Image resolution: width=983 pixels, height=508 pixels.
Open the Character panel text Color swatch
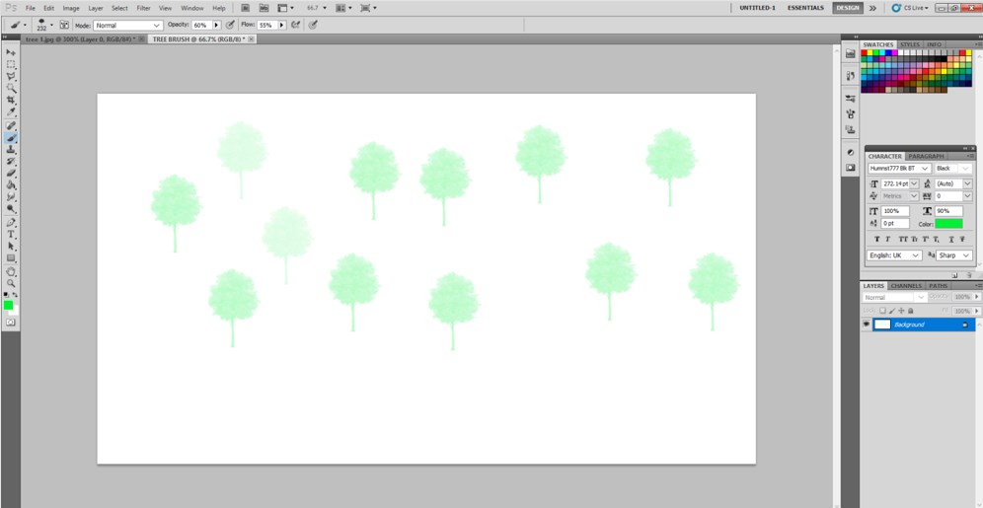pos(948,224)
